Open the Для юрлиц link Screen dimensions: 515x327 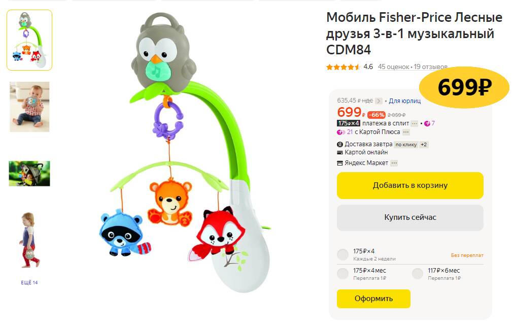pyautogui.click(x=405, y=101)
